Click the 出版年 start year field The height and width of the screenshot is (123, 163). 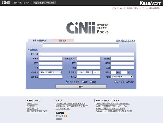pos(113,72)
